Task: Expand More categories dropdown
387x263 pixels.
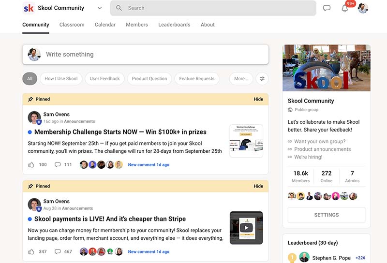Action: (x=241, y=79)
